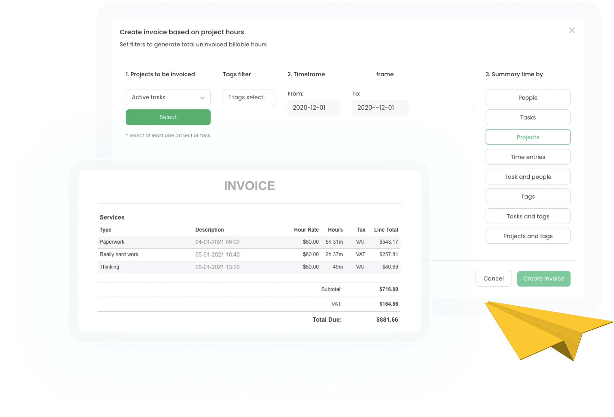Choose Tasks and tags summary
Viewport: 614px width, 417px height.
tap(528, 216)
